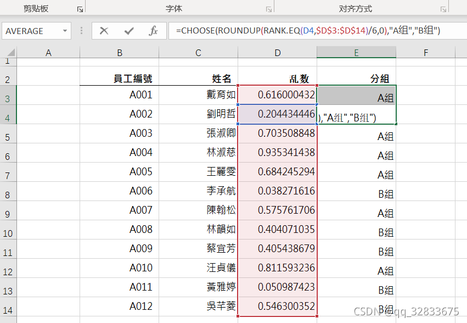Select A组 result cell in row 3
This screenshot has height=323, width=467.
point(357,95)
